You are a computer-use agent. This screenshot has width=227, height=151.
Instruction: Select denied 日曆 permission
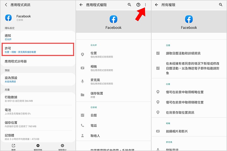point(113,115)
